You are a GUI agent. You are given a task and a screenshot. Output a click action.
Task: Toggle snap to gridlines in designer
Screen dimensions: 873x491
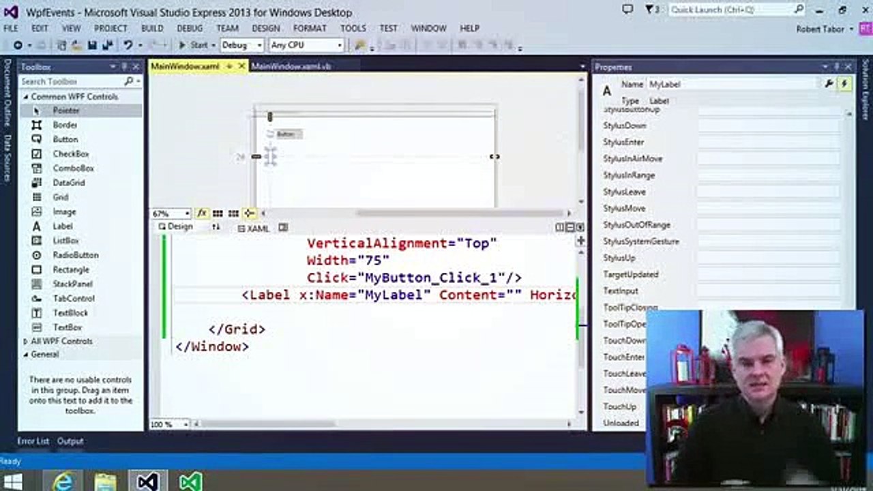point(233,213)
